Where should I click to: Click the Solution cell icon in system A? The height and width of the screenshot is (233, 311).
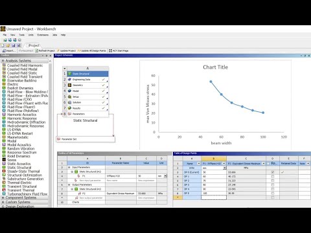point(69,102)
